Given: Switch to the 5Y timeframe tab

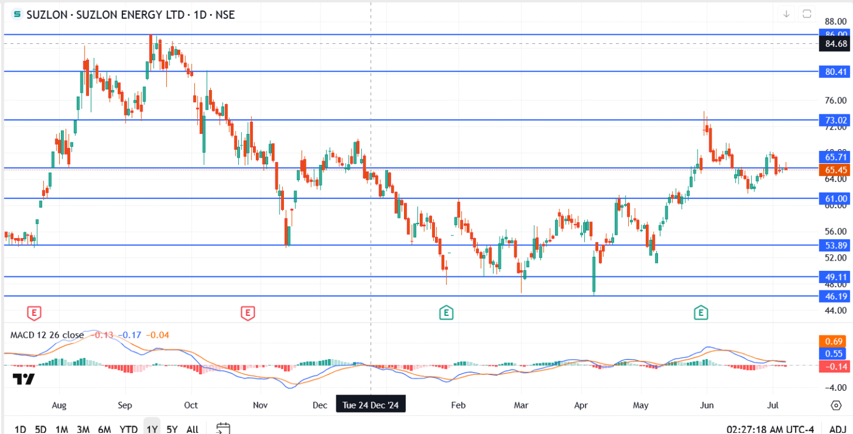Looking at the screenshot, I should (x=171, y=429).
